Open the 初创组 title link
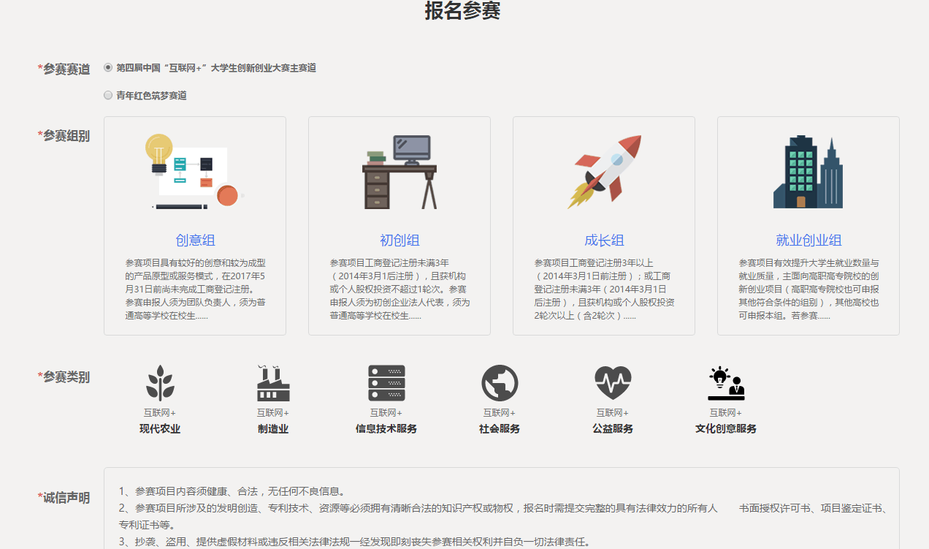Screen dimensions: 929x549 (x=399, y=241)
